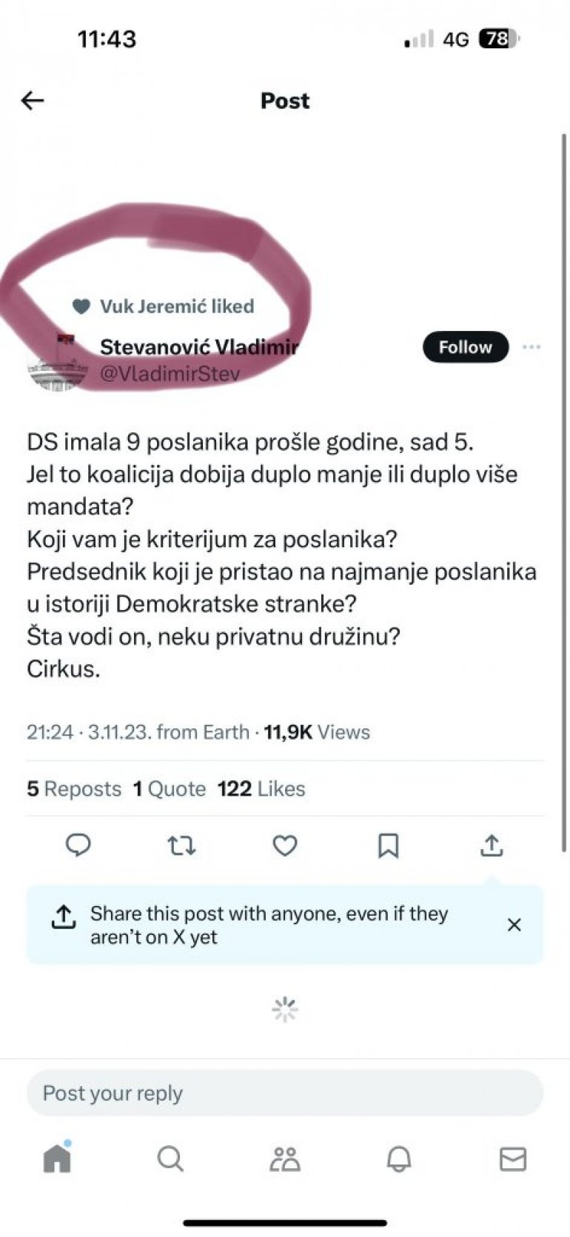Follow Stevanović Vladimir
The height and width of the screenshot is (1237, 570).
pyautogui.click(x=465, y=347)
